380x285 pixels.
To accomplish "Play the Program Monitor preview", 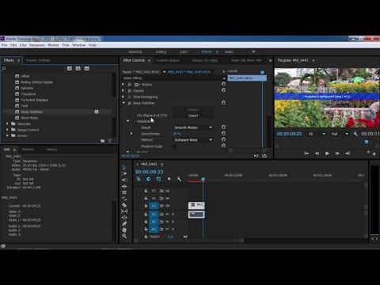I will pos(327,154).
